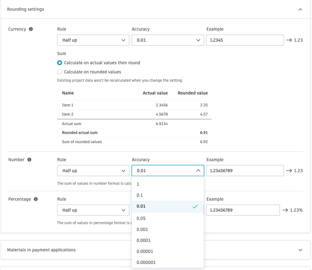This screenshot has height=270, width=312.
Task: Expand Materials in payment applications section
Action: coord(300,250)
